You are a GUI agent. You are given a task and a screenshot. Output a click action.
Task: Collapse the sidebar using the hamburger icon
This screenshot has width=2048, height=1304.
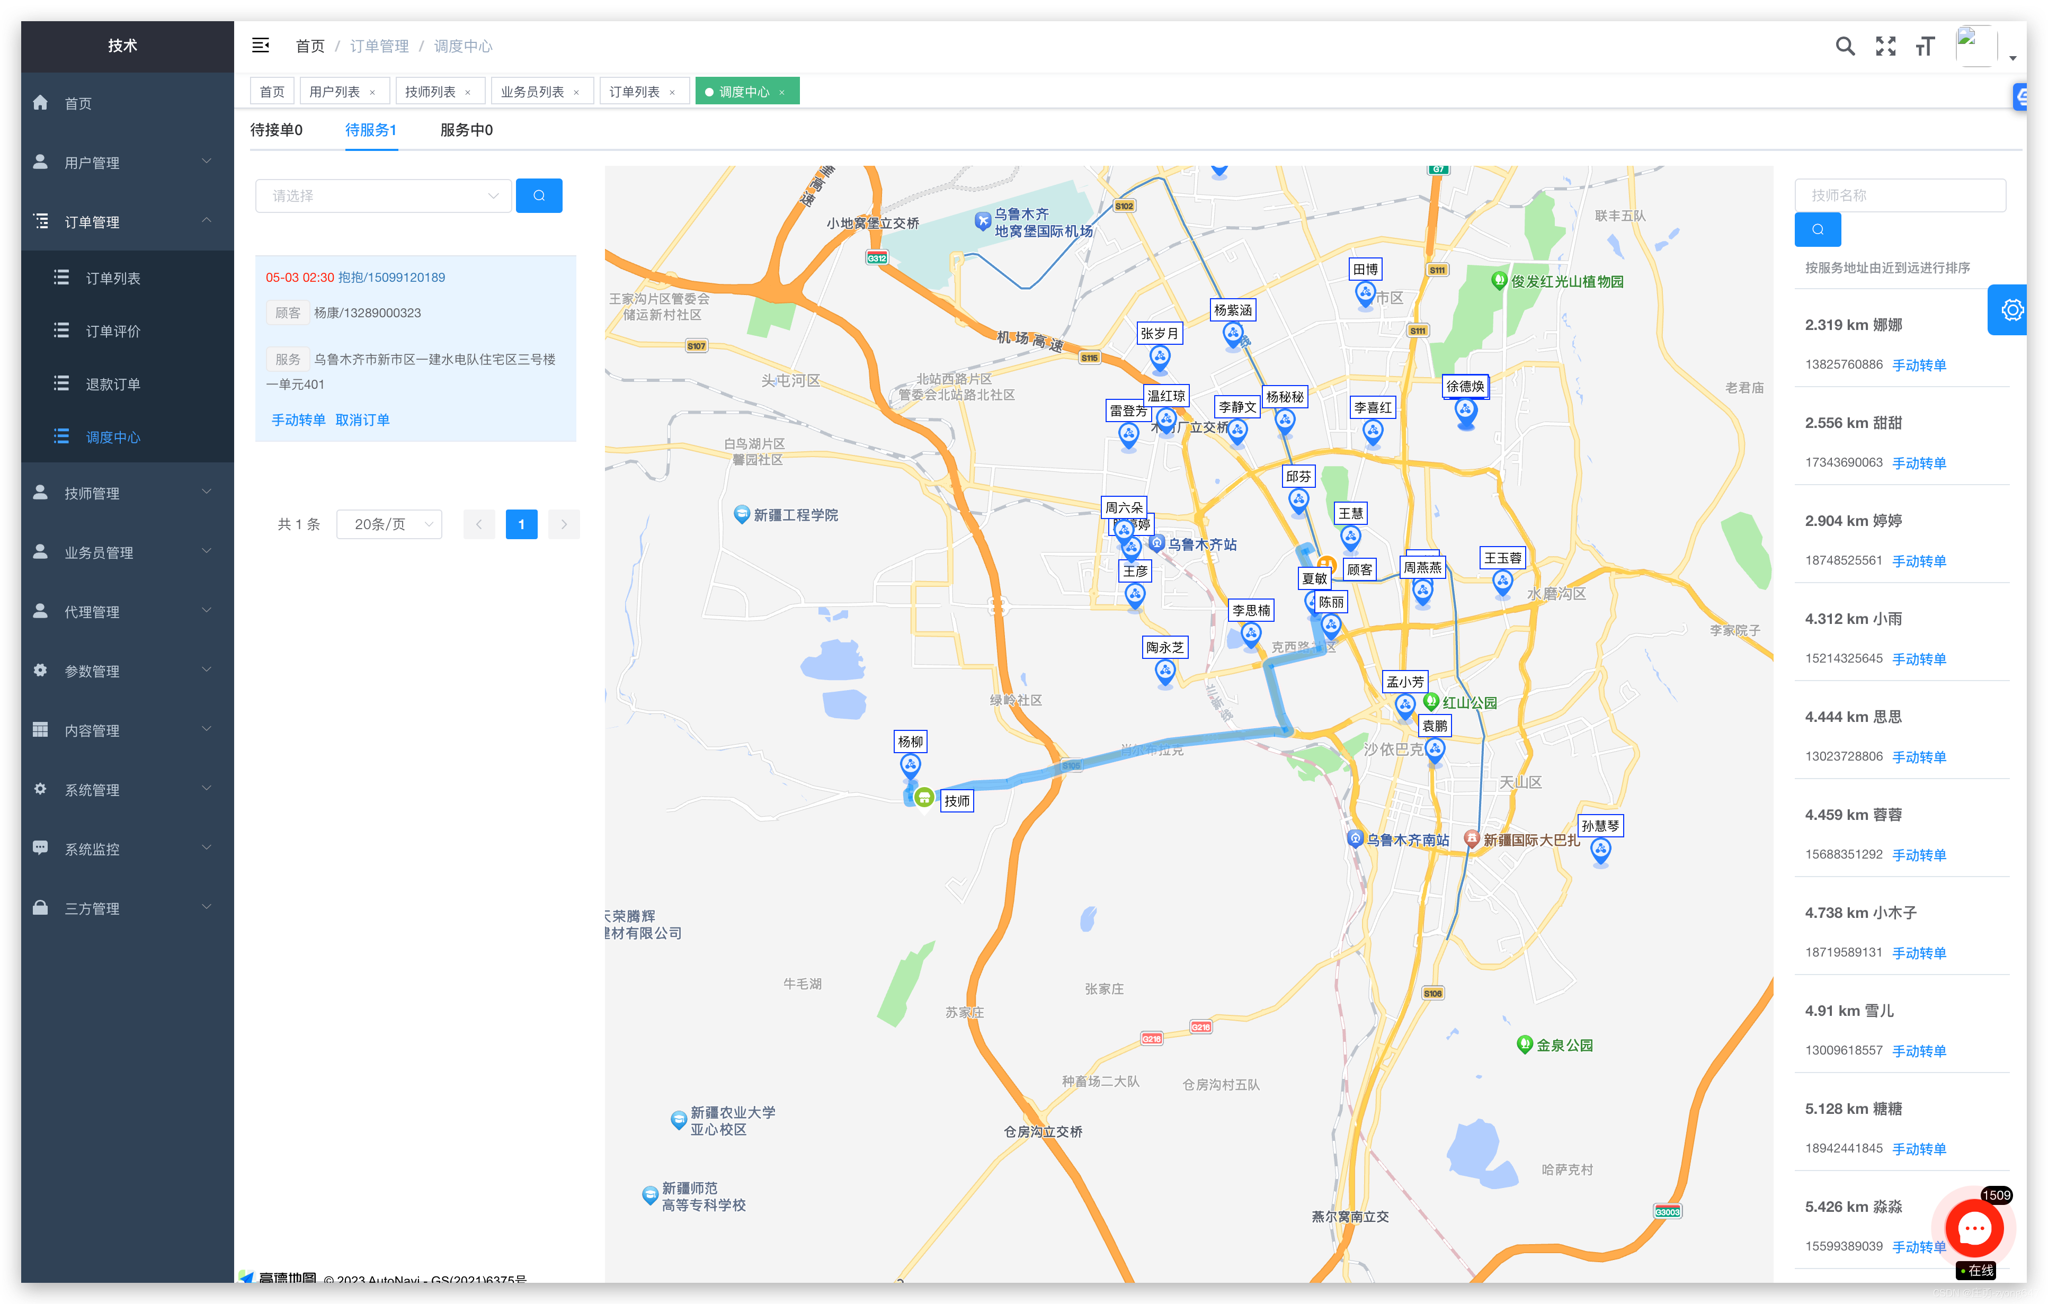(260, 45)
